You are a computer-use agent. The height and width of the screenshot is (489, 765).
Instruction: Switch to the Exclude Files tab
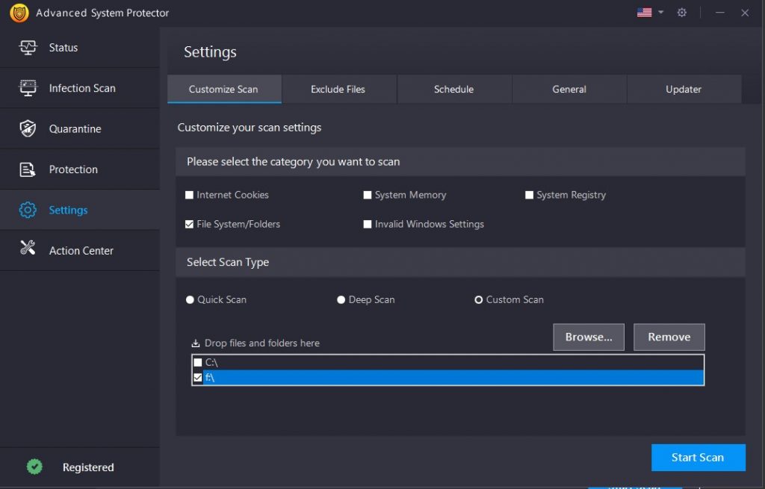click(339, 89)
